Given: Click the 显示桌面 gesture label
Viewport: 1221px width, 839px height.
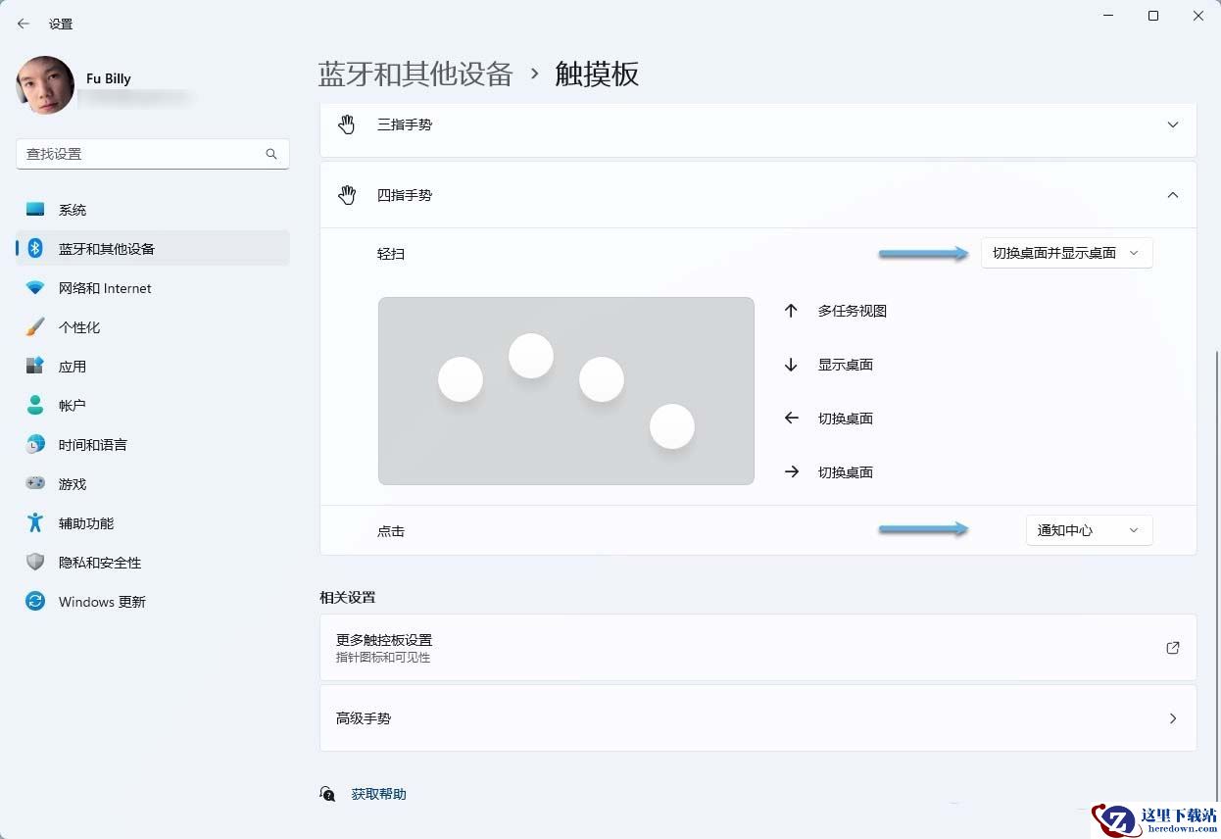Looking at the screenshot, I should 846,365.
